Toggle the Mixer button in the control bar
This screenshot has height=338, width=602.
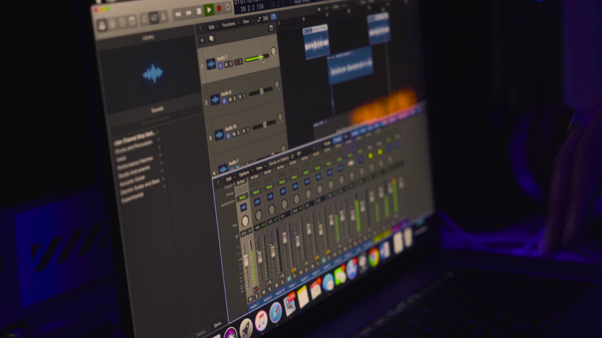[154, 18]
